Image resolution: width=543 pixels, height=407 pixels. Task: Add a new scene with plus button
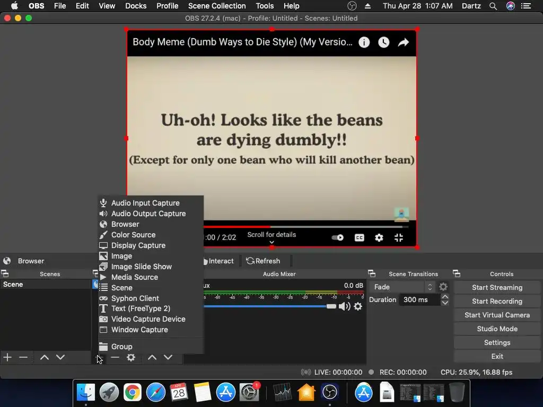pos(7,357)
